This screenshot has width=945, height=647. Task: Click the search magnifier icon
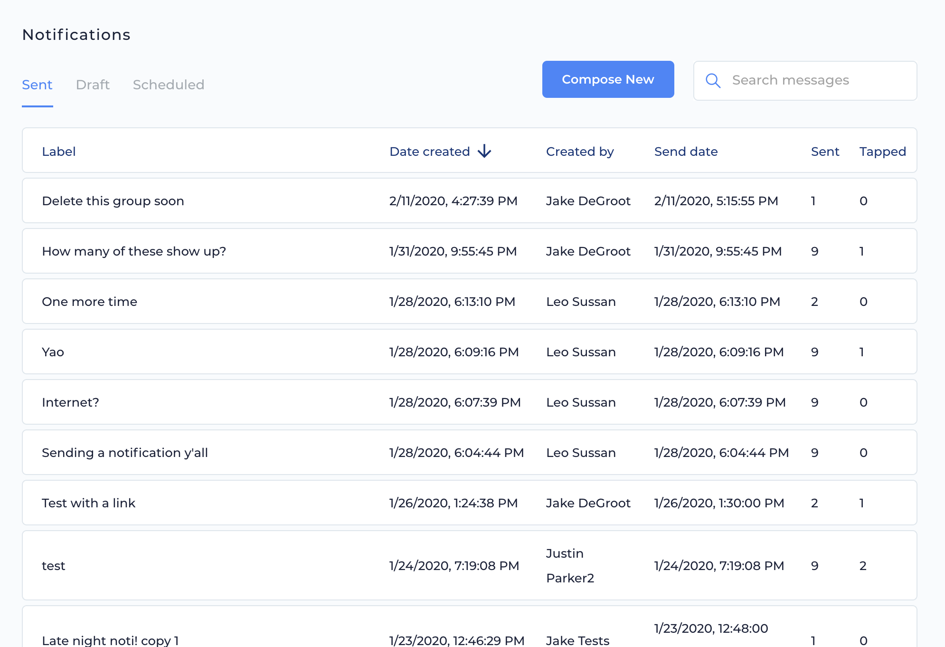pos(713,80)
